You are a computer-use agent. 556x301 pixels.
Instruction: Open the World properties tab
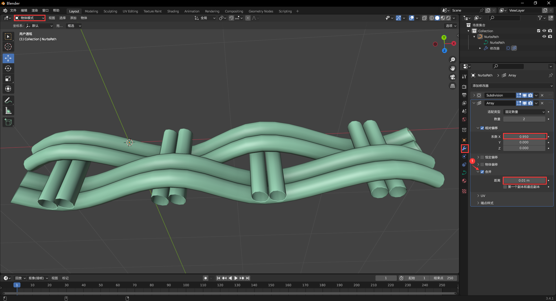pos(464,119)
